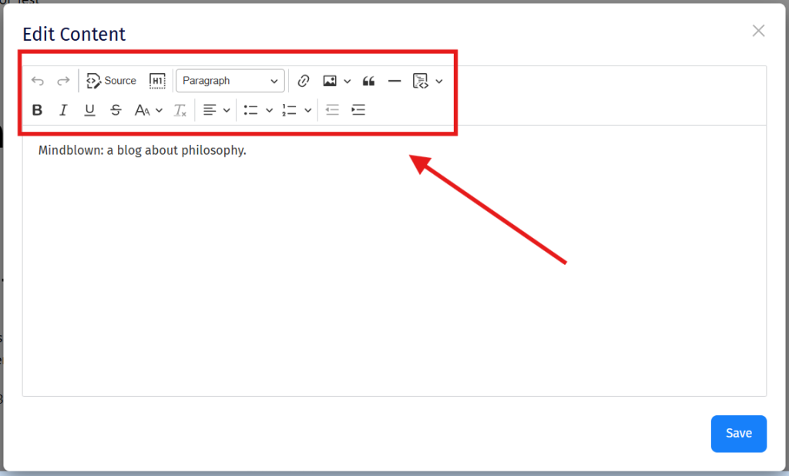Open the font size dropdown
This screenshot has width=789, height=476.
149,110
